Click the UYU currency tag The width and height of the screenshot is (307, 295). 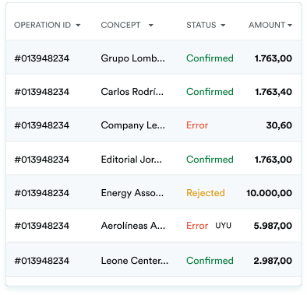[x=223, y=226]
